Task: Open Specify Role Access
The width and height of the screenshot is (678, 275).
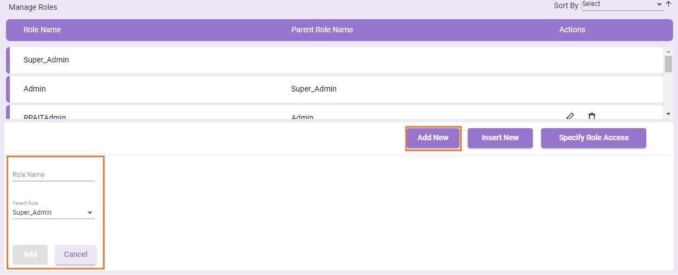Action: pyautogui.click(x=593, y=138)
